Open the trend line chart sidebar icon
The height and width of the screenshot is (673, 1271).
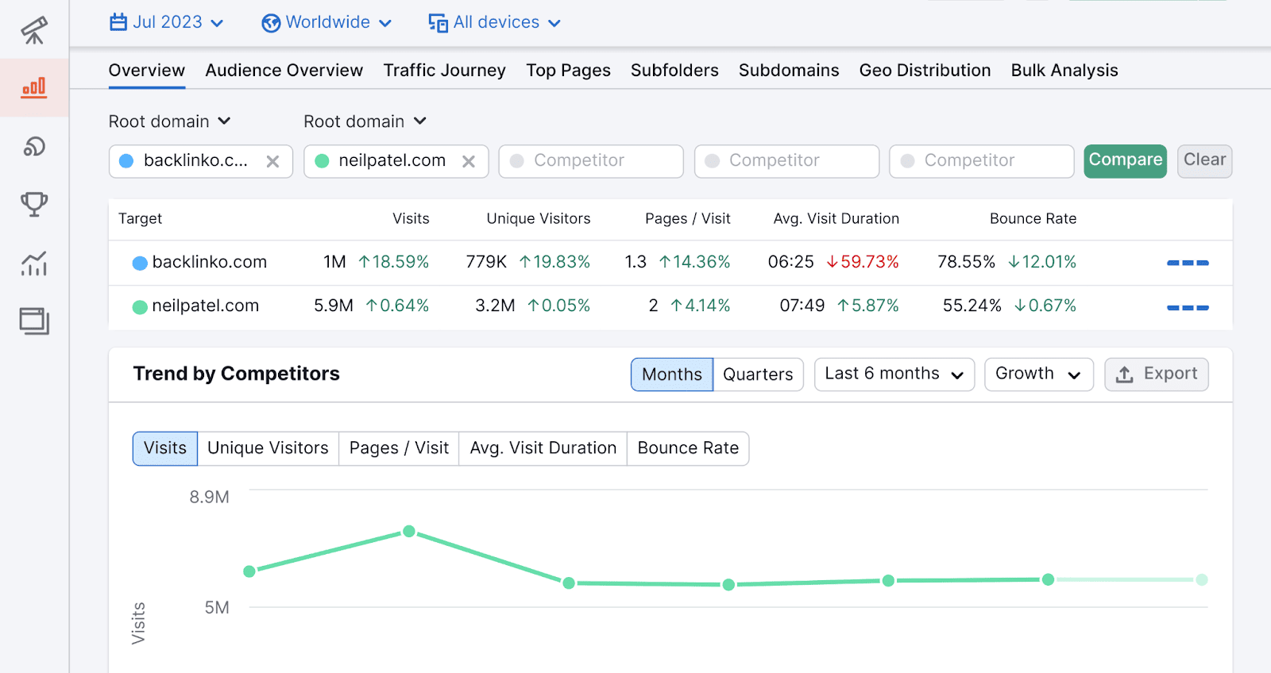pos(34,263)
